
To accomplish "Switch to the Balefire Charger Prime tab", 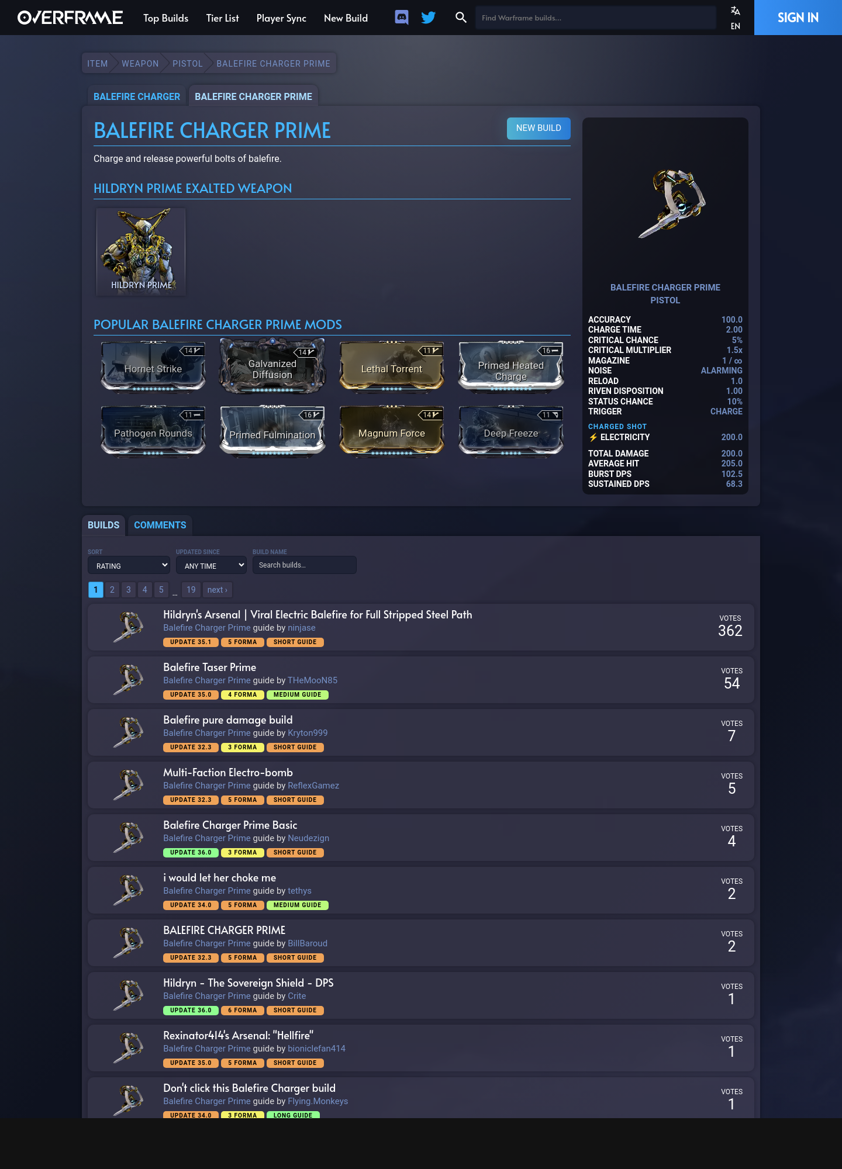I will (x=253, y=96).
